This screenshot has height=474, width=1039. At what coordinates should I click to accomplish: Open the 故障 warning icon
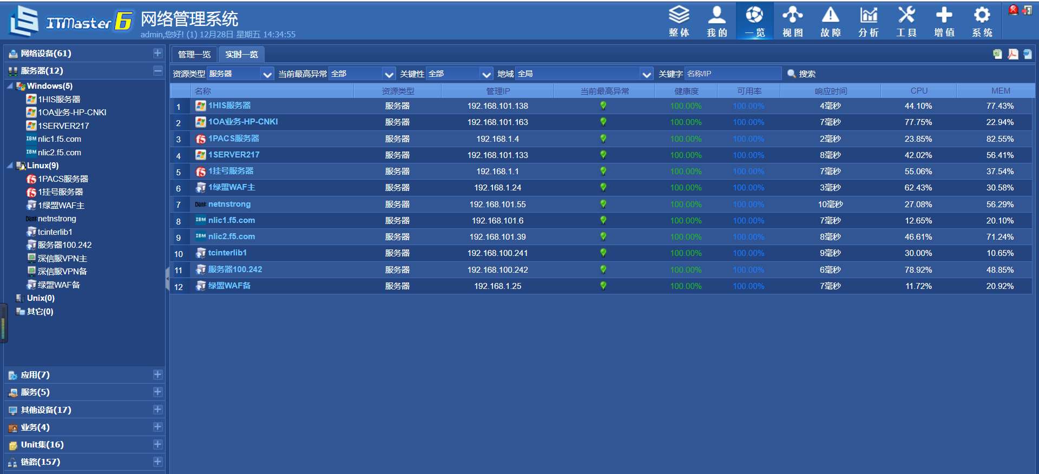[x=830, y=21]
